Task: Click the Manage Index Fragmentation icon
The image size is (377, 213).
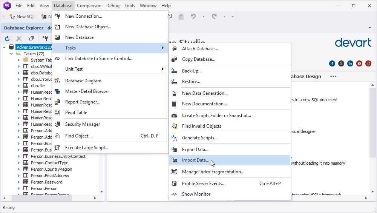Action: (174, 172)
